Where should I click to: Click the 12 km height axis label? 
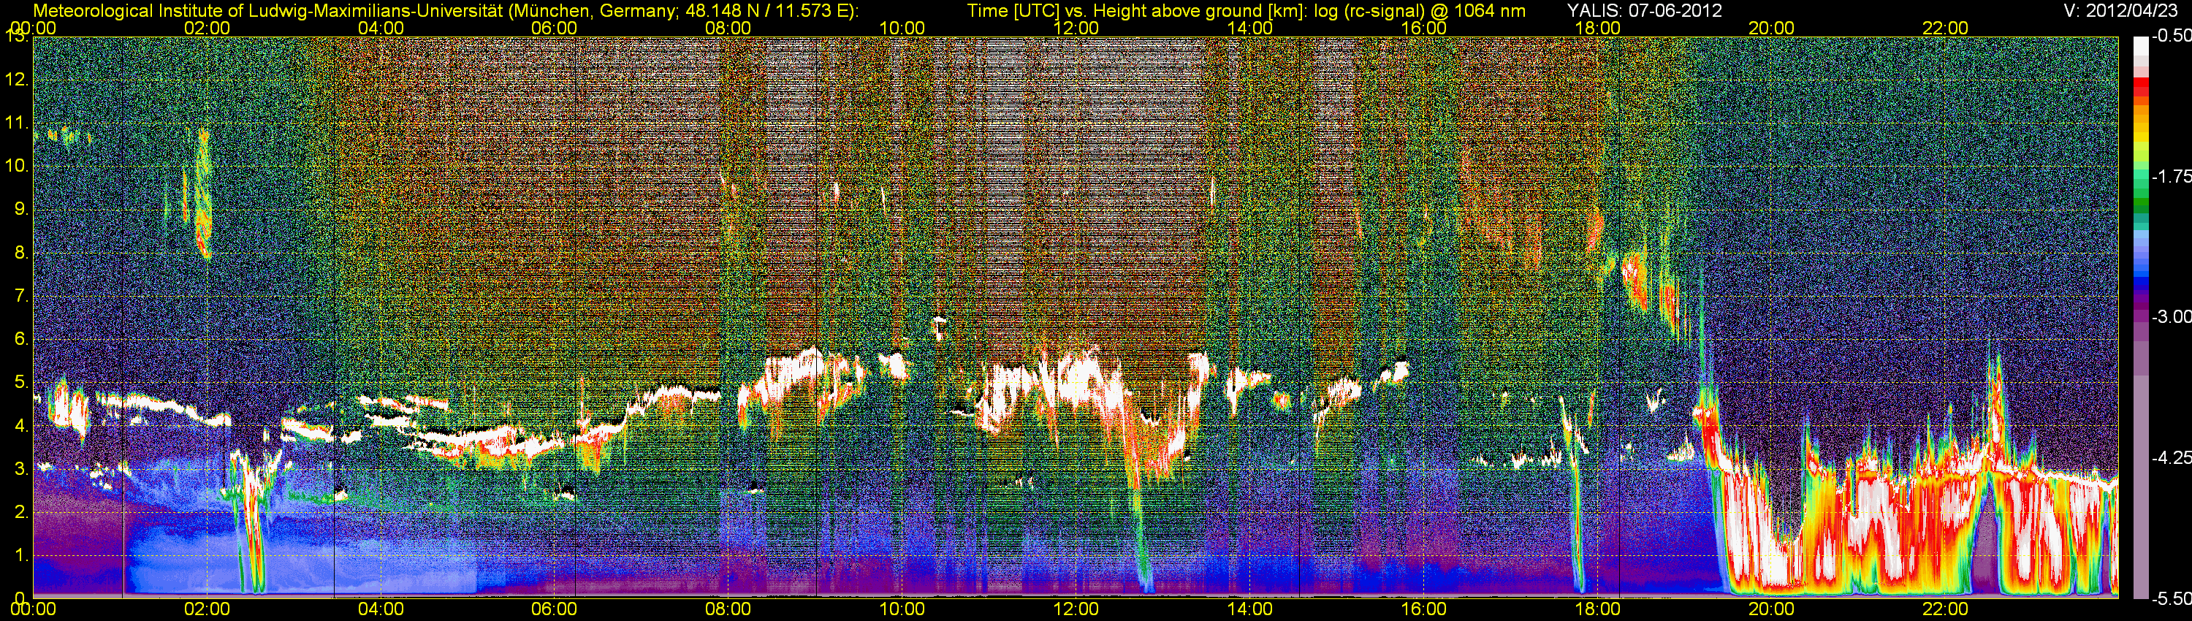tap(17, 80)
